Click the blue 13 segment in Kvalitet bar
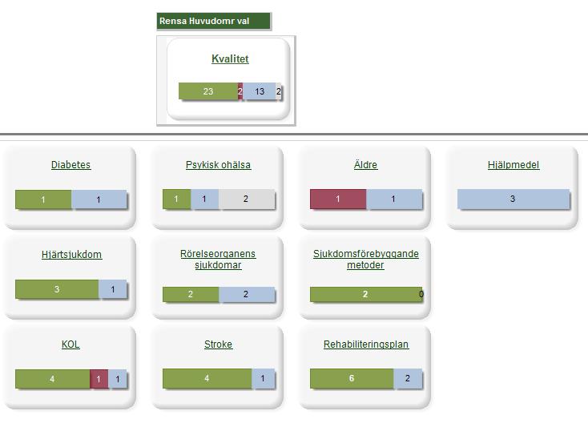The image size is (588, 423). 260,91
